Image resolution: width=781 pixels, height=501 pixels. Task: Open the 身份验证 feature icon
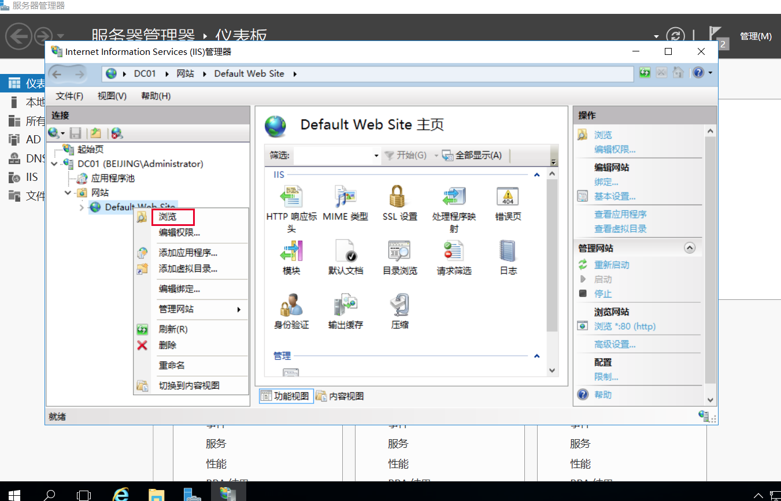[x=291, y=306]
